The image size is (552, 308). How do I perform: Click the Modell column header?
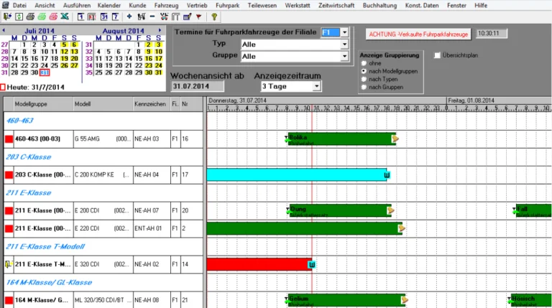[103, 104]
